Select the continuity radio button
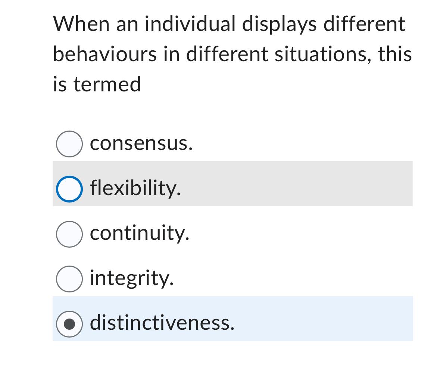Image resolution: width=440 pixels, height=373 pixels. coord(69,234)
